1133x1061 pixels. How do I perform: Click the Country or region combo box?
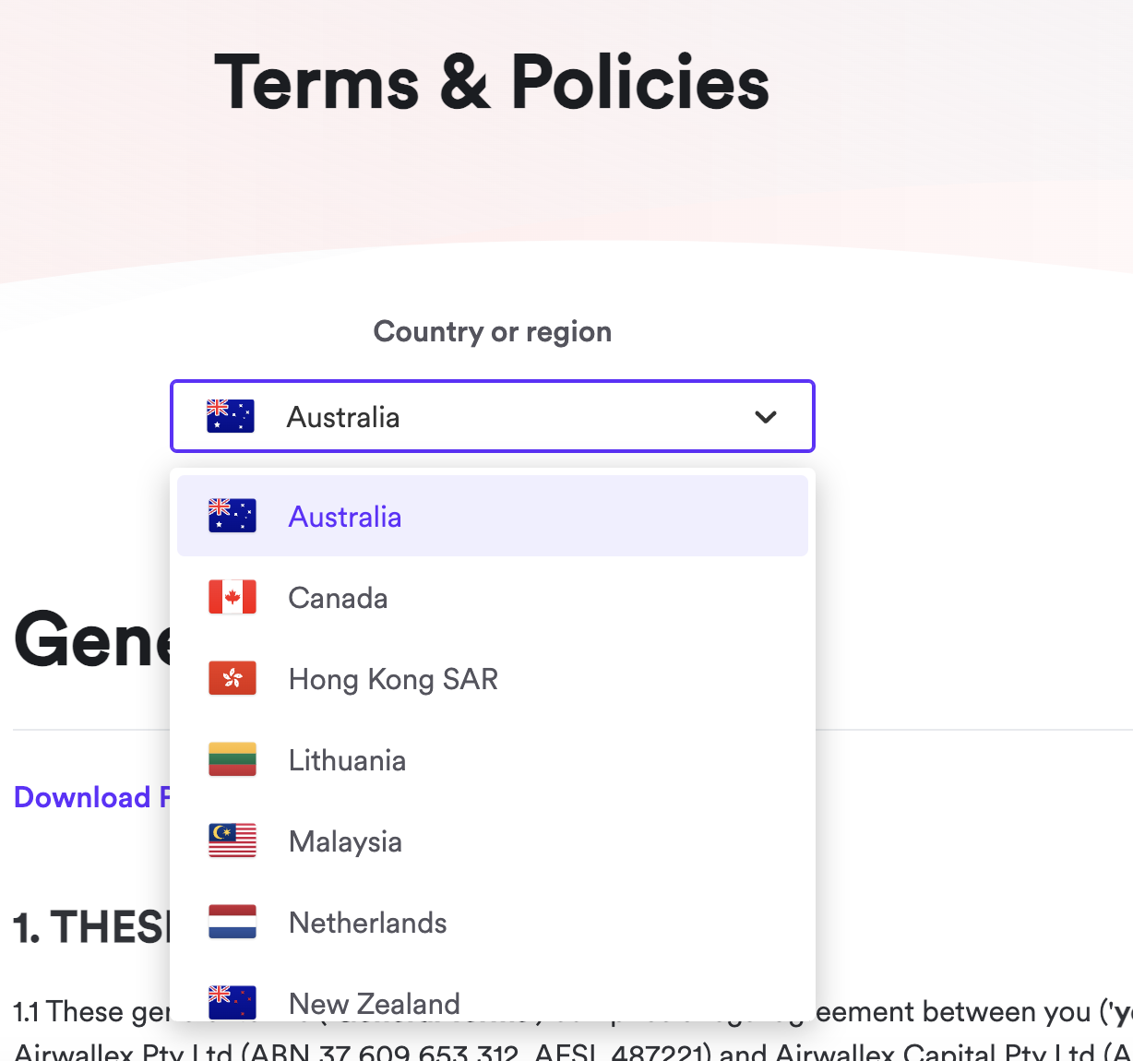click(493, 416)
